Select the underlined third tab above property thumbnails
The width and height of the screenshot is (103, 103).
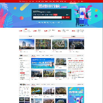coord(73,36)
